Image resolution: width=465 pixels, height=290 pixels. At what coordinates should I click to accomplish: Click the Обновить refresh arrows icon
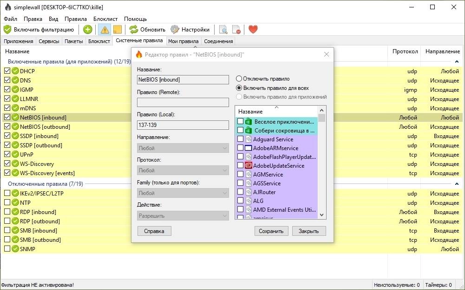[x=134, y=29]
